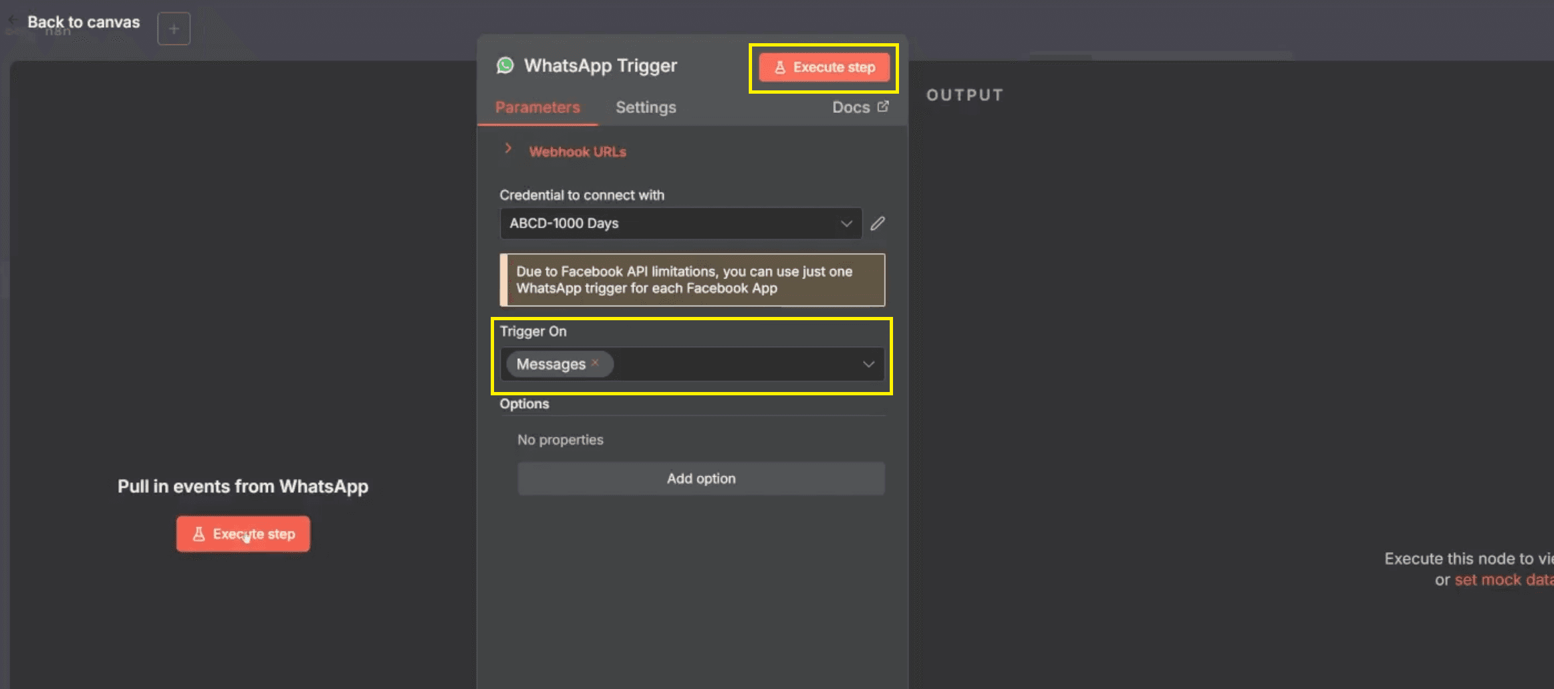Open the node Docs link
The width and height of the screenshot is (1554, 689).
[851, 106]
